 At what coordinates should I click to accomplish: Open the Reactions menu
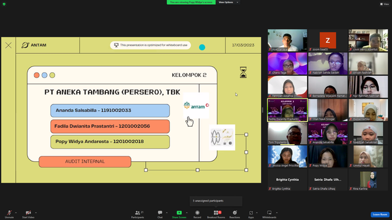[x=235, y=214]
